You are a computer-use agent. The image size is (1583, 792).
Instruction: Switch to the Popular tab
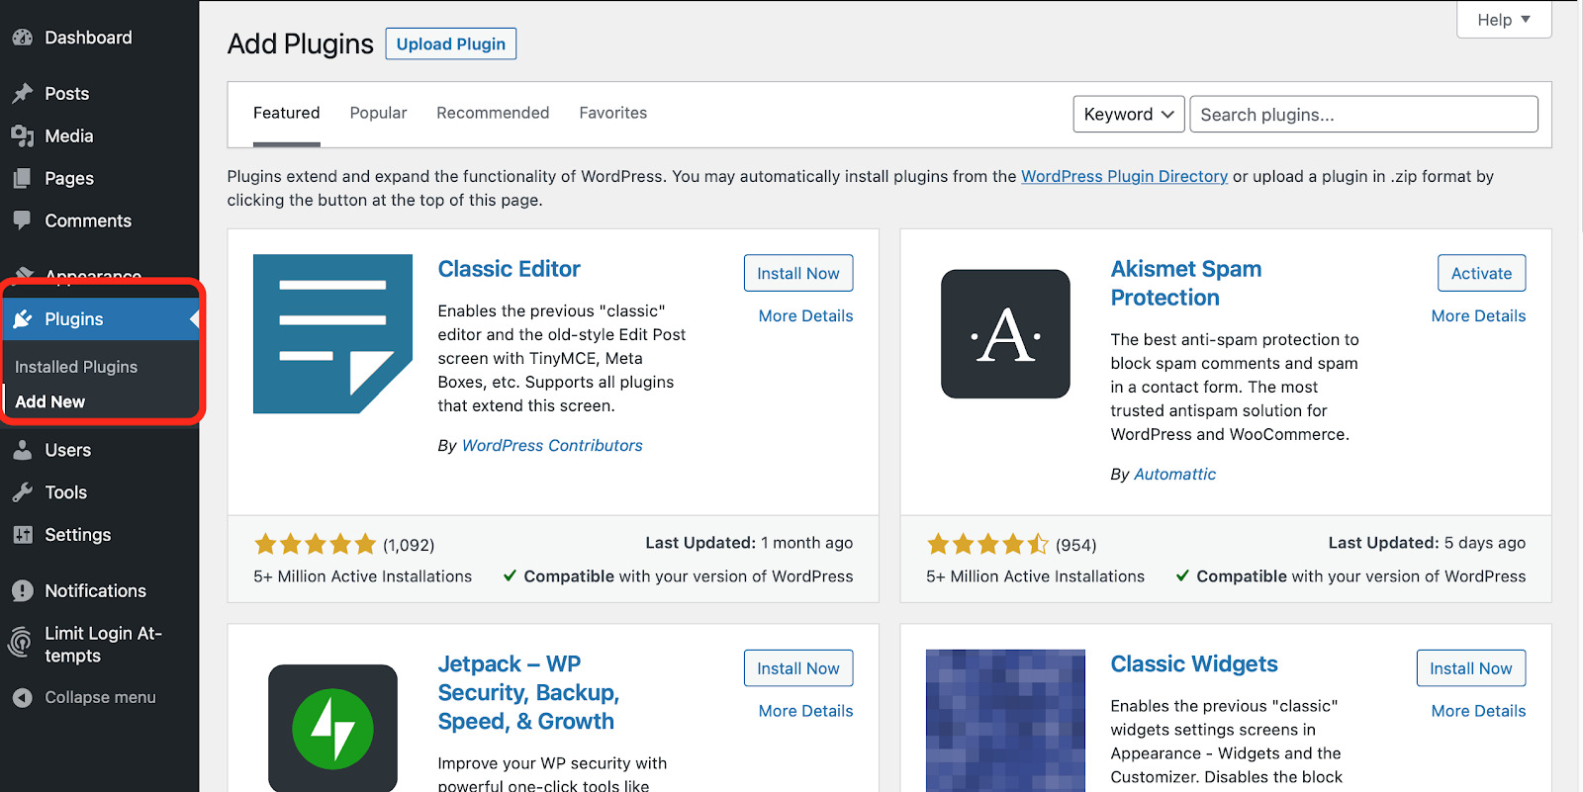[x=378, y=113]
